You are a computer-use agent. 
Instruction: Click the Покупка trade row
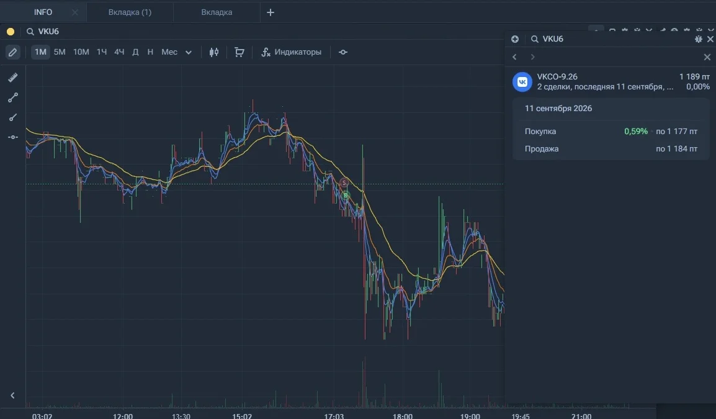[611, 132]
